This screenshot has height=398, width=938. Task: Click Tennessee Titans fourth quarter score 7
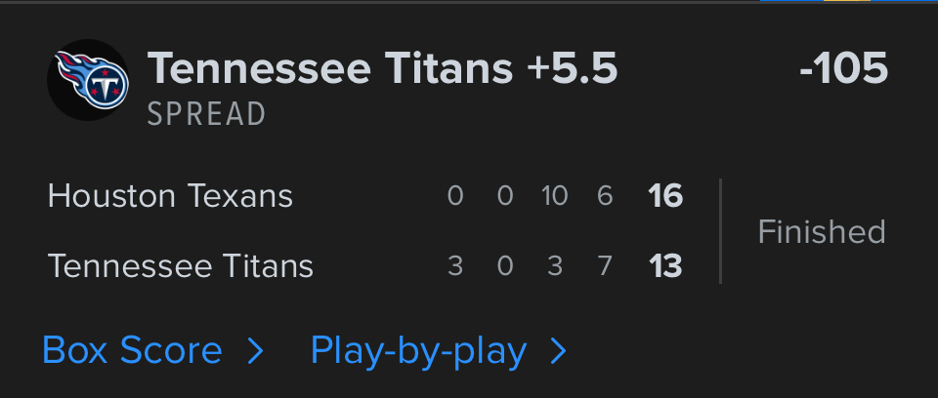coord(605,265)
